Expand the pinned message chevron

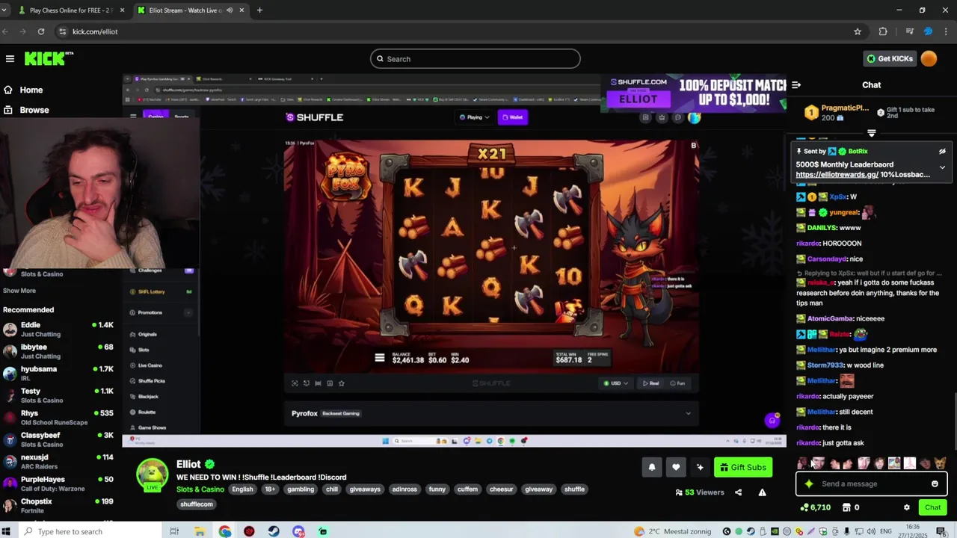pos(942,167)
